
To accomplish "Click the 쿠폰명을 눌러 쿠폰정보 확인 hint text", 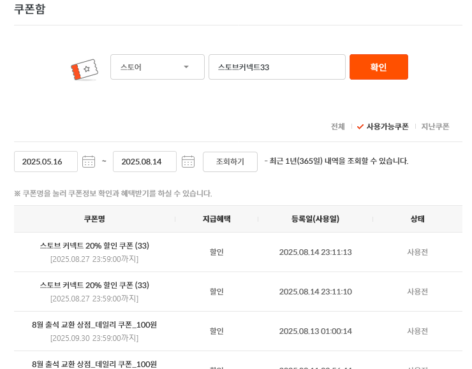I will pyautogui.click(x=113, y=193).
